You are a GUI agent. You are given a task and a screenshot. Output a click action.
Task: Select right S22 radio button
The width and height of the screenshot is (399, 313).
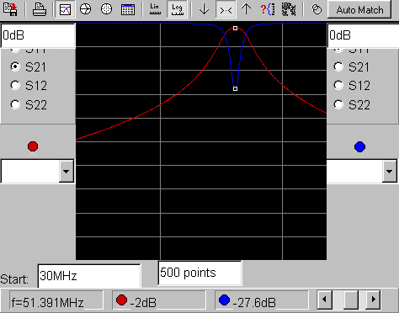pos(338,104)
